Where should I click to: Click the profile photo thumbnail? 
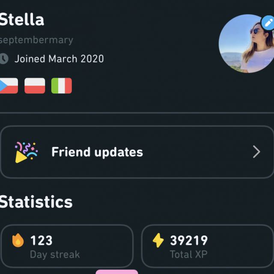(247, 44)
